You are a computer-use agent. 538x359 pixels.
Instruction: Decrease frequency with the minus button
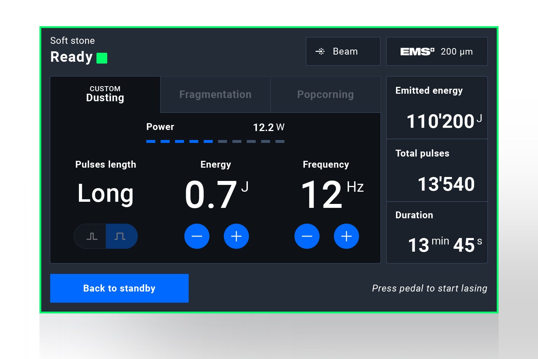[307, 236]
